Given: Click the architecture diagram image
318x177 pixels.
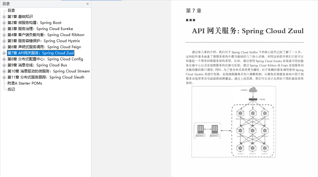Looking at the screenshot, I should point(234,122).
